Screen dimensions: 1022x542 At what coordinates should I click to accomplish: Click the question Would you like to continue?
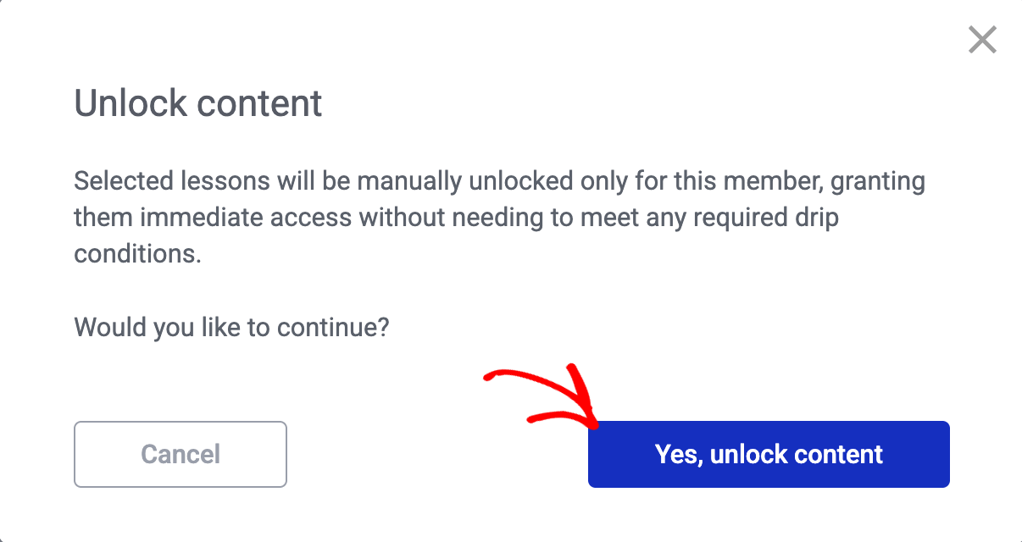[x=231, y=327]
